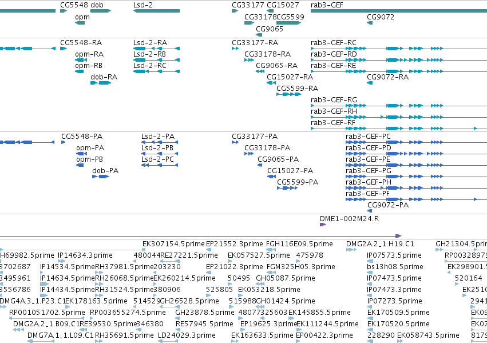The width and height of the screenshot is (487, 344).
Task: Select the rab3-GEF-RC transcript label
Action: pyautogui.click(x=333, y=42)
